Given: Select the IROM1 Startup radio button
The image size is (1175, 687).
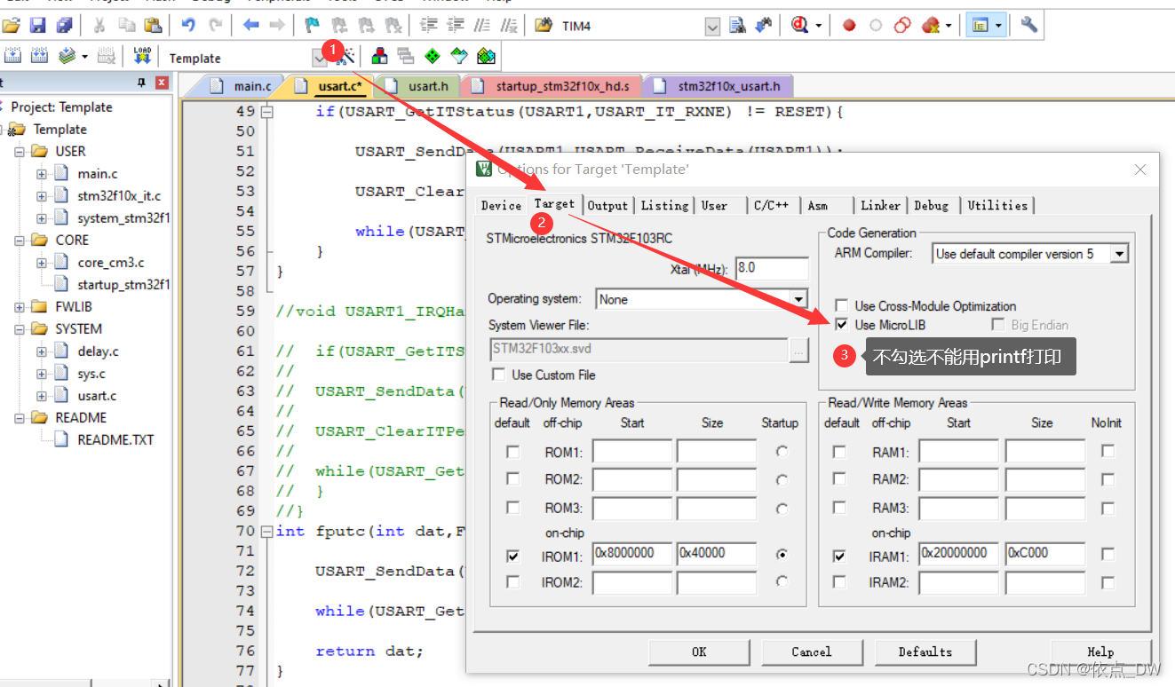Looking at the screenshot, I should [782, 555].
